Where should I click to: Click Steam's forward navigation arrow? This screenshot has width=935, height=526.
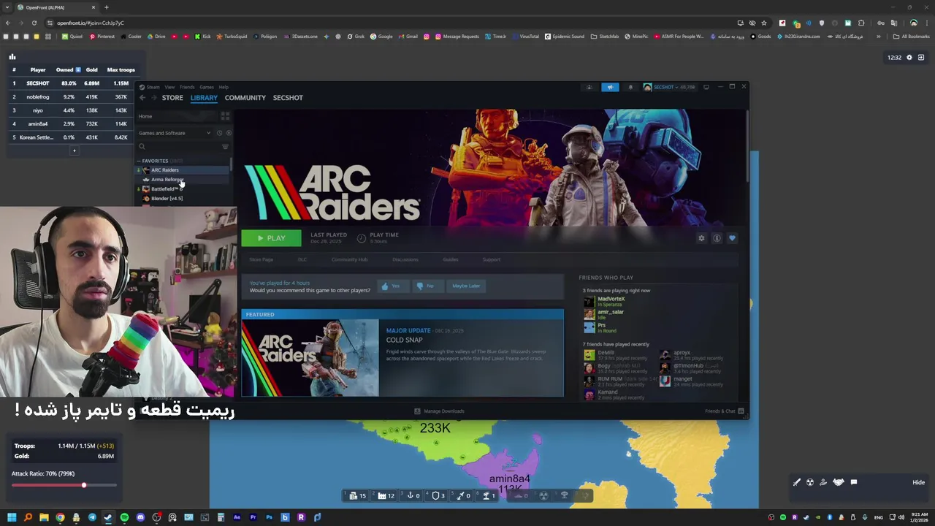coord(153,98)
